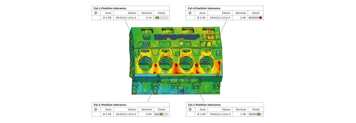The width and height of the screenshot is (356, 123).
Task: Click the Ø 2.00 zone in the 1.40 table
Action: [202, 114]
